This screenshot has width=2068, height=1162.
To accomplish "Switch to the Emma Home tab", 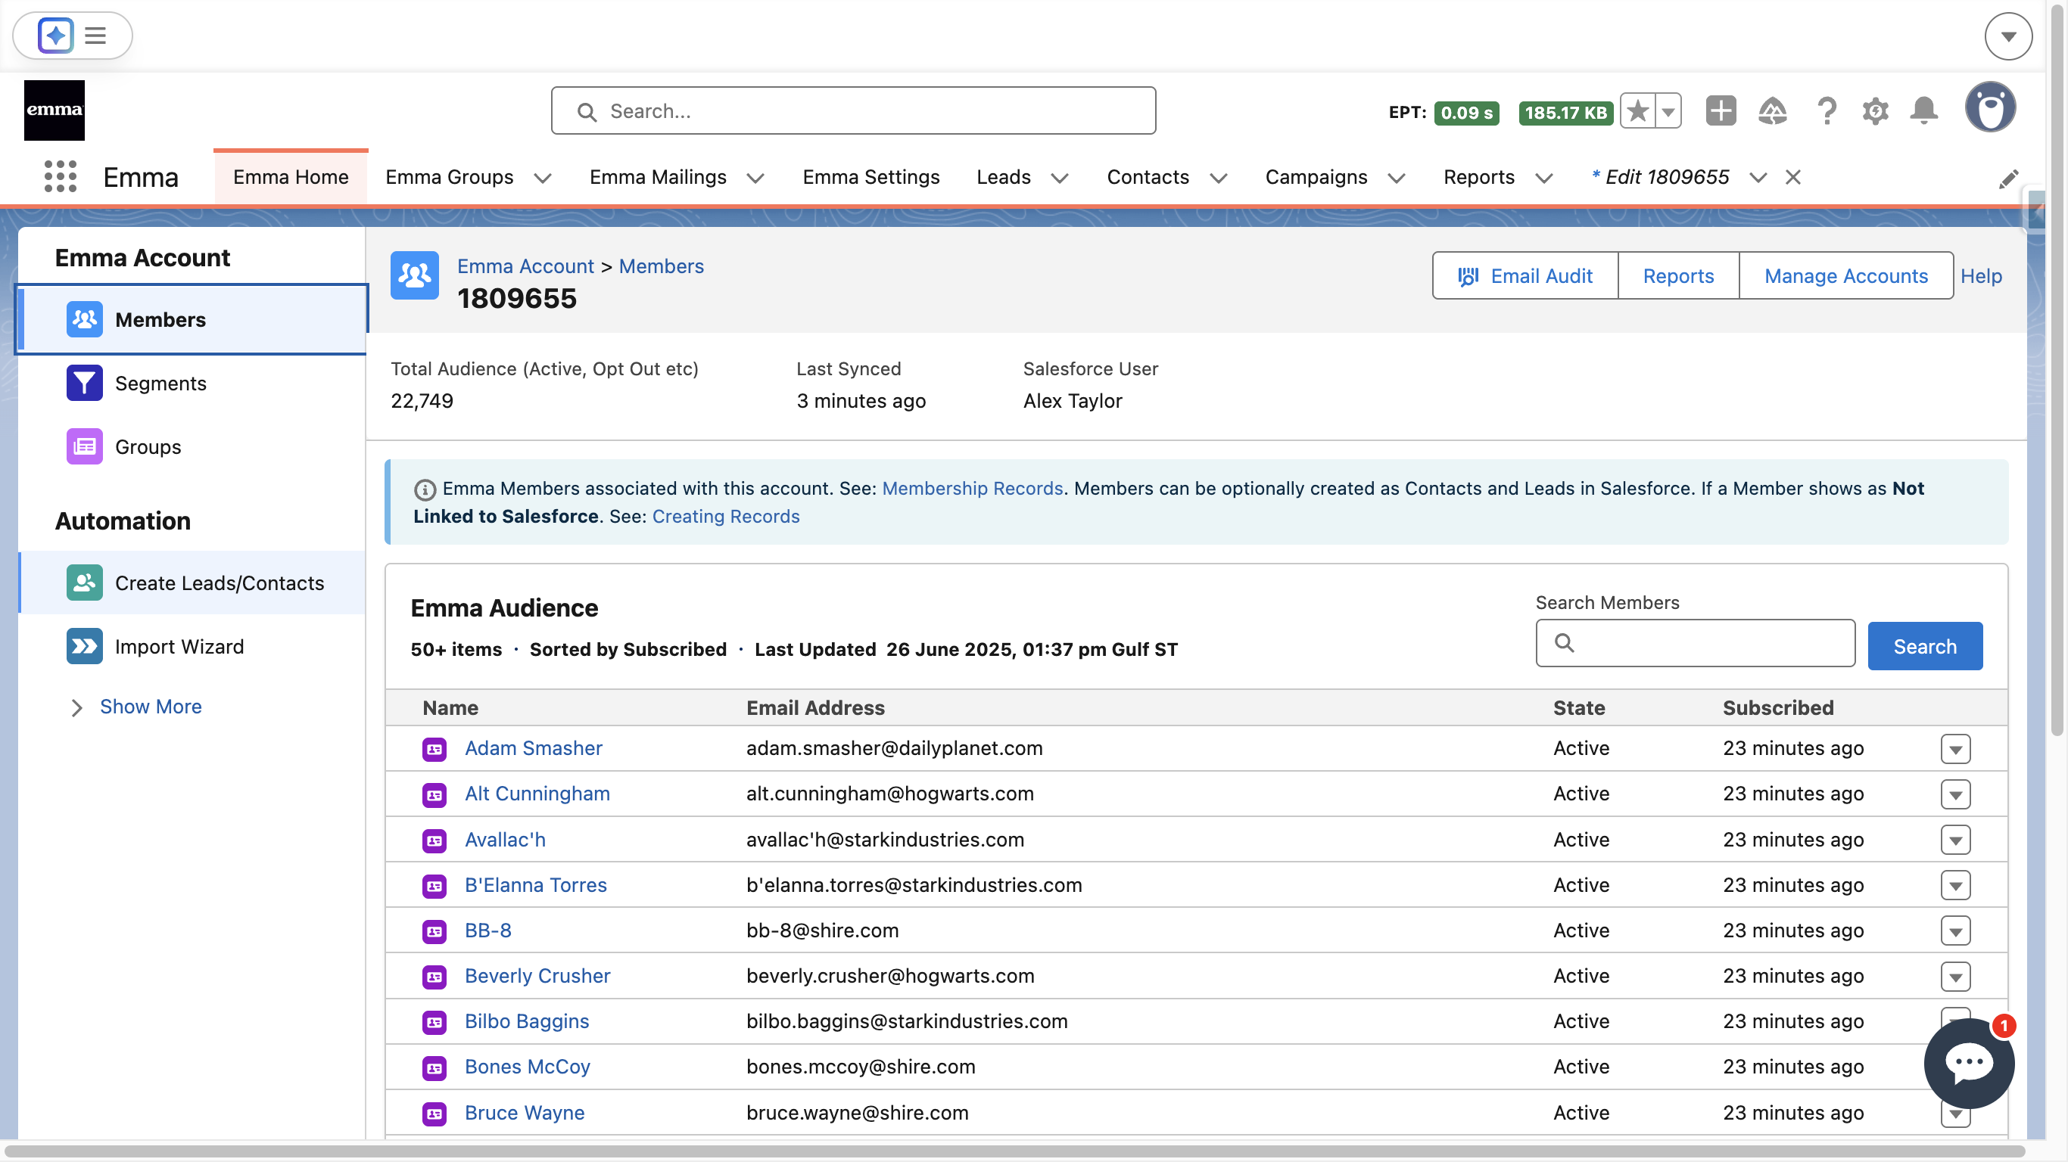I will pyautogui.click(x=291, y=176).
